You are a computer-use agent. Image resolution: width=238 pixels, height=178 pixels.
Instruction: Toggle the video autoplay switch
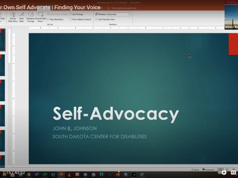point(222,172)
